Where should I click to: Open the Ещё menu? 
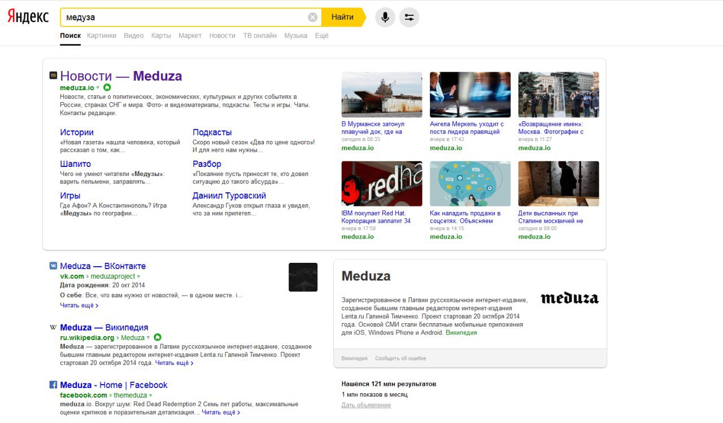(321, 36)
